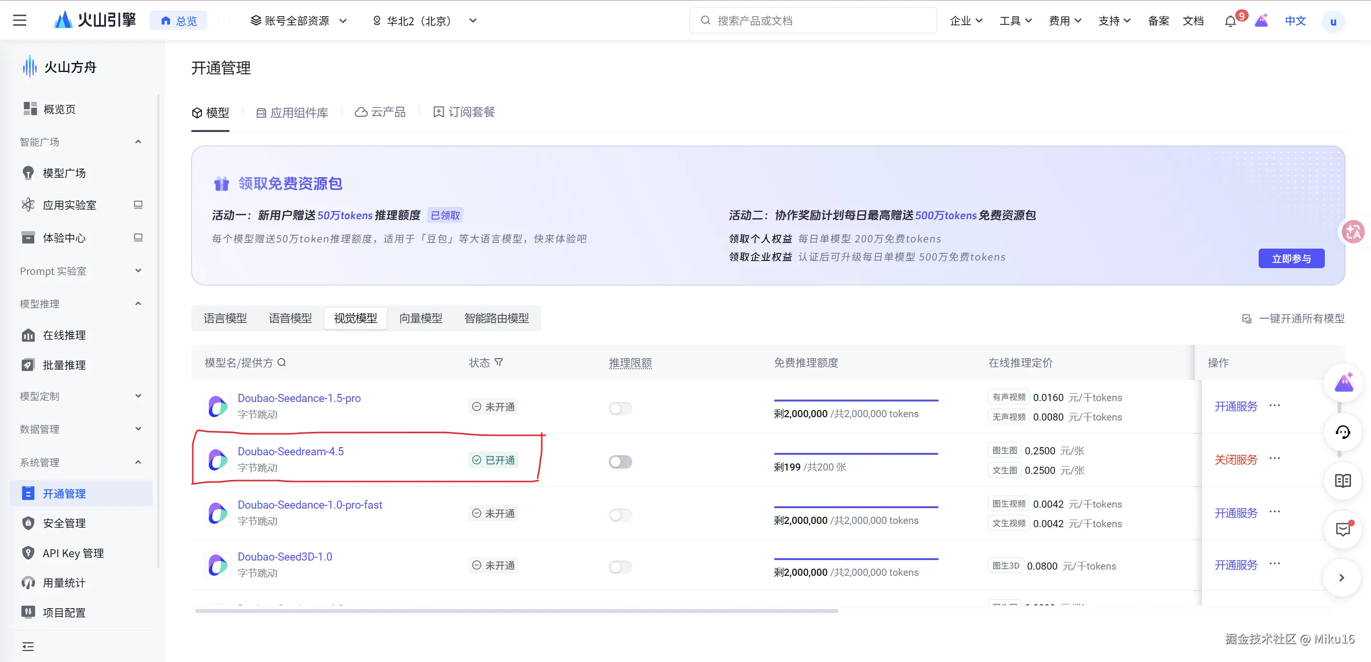Toggle 推理限额 switch for Doubao-Seedream-4.5
The image size is (1371, 662).
click(x=620, y=462)
